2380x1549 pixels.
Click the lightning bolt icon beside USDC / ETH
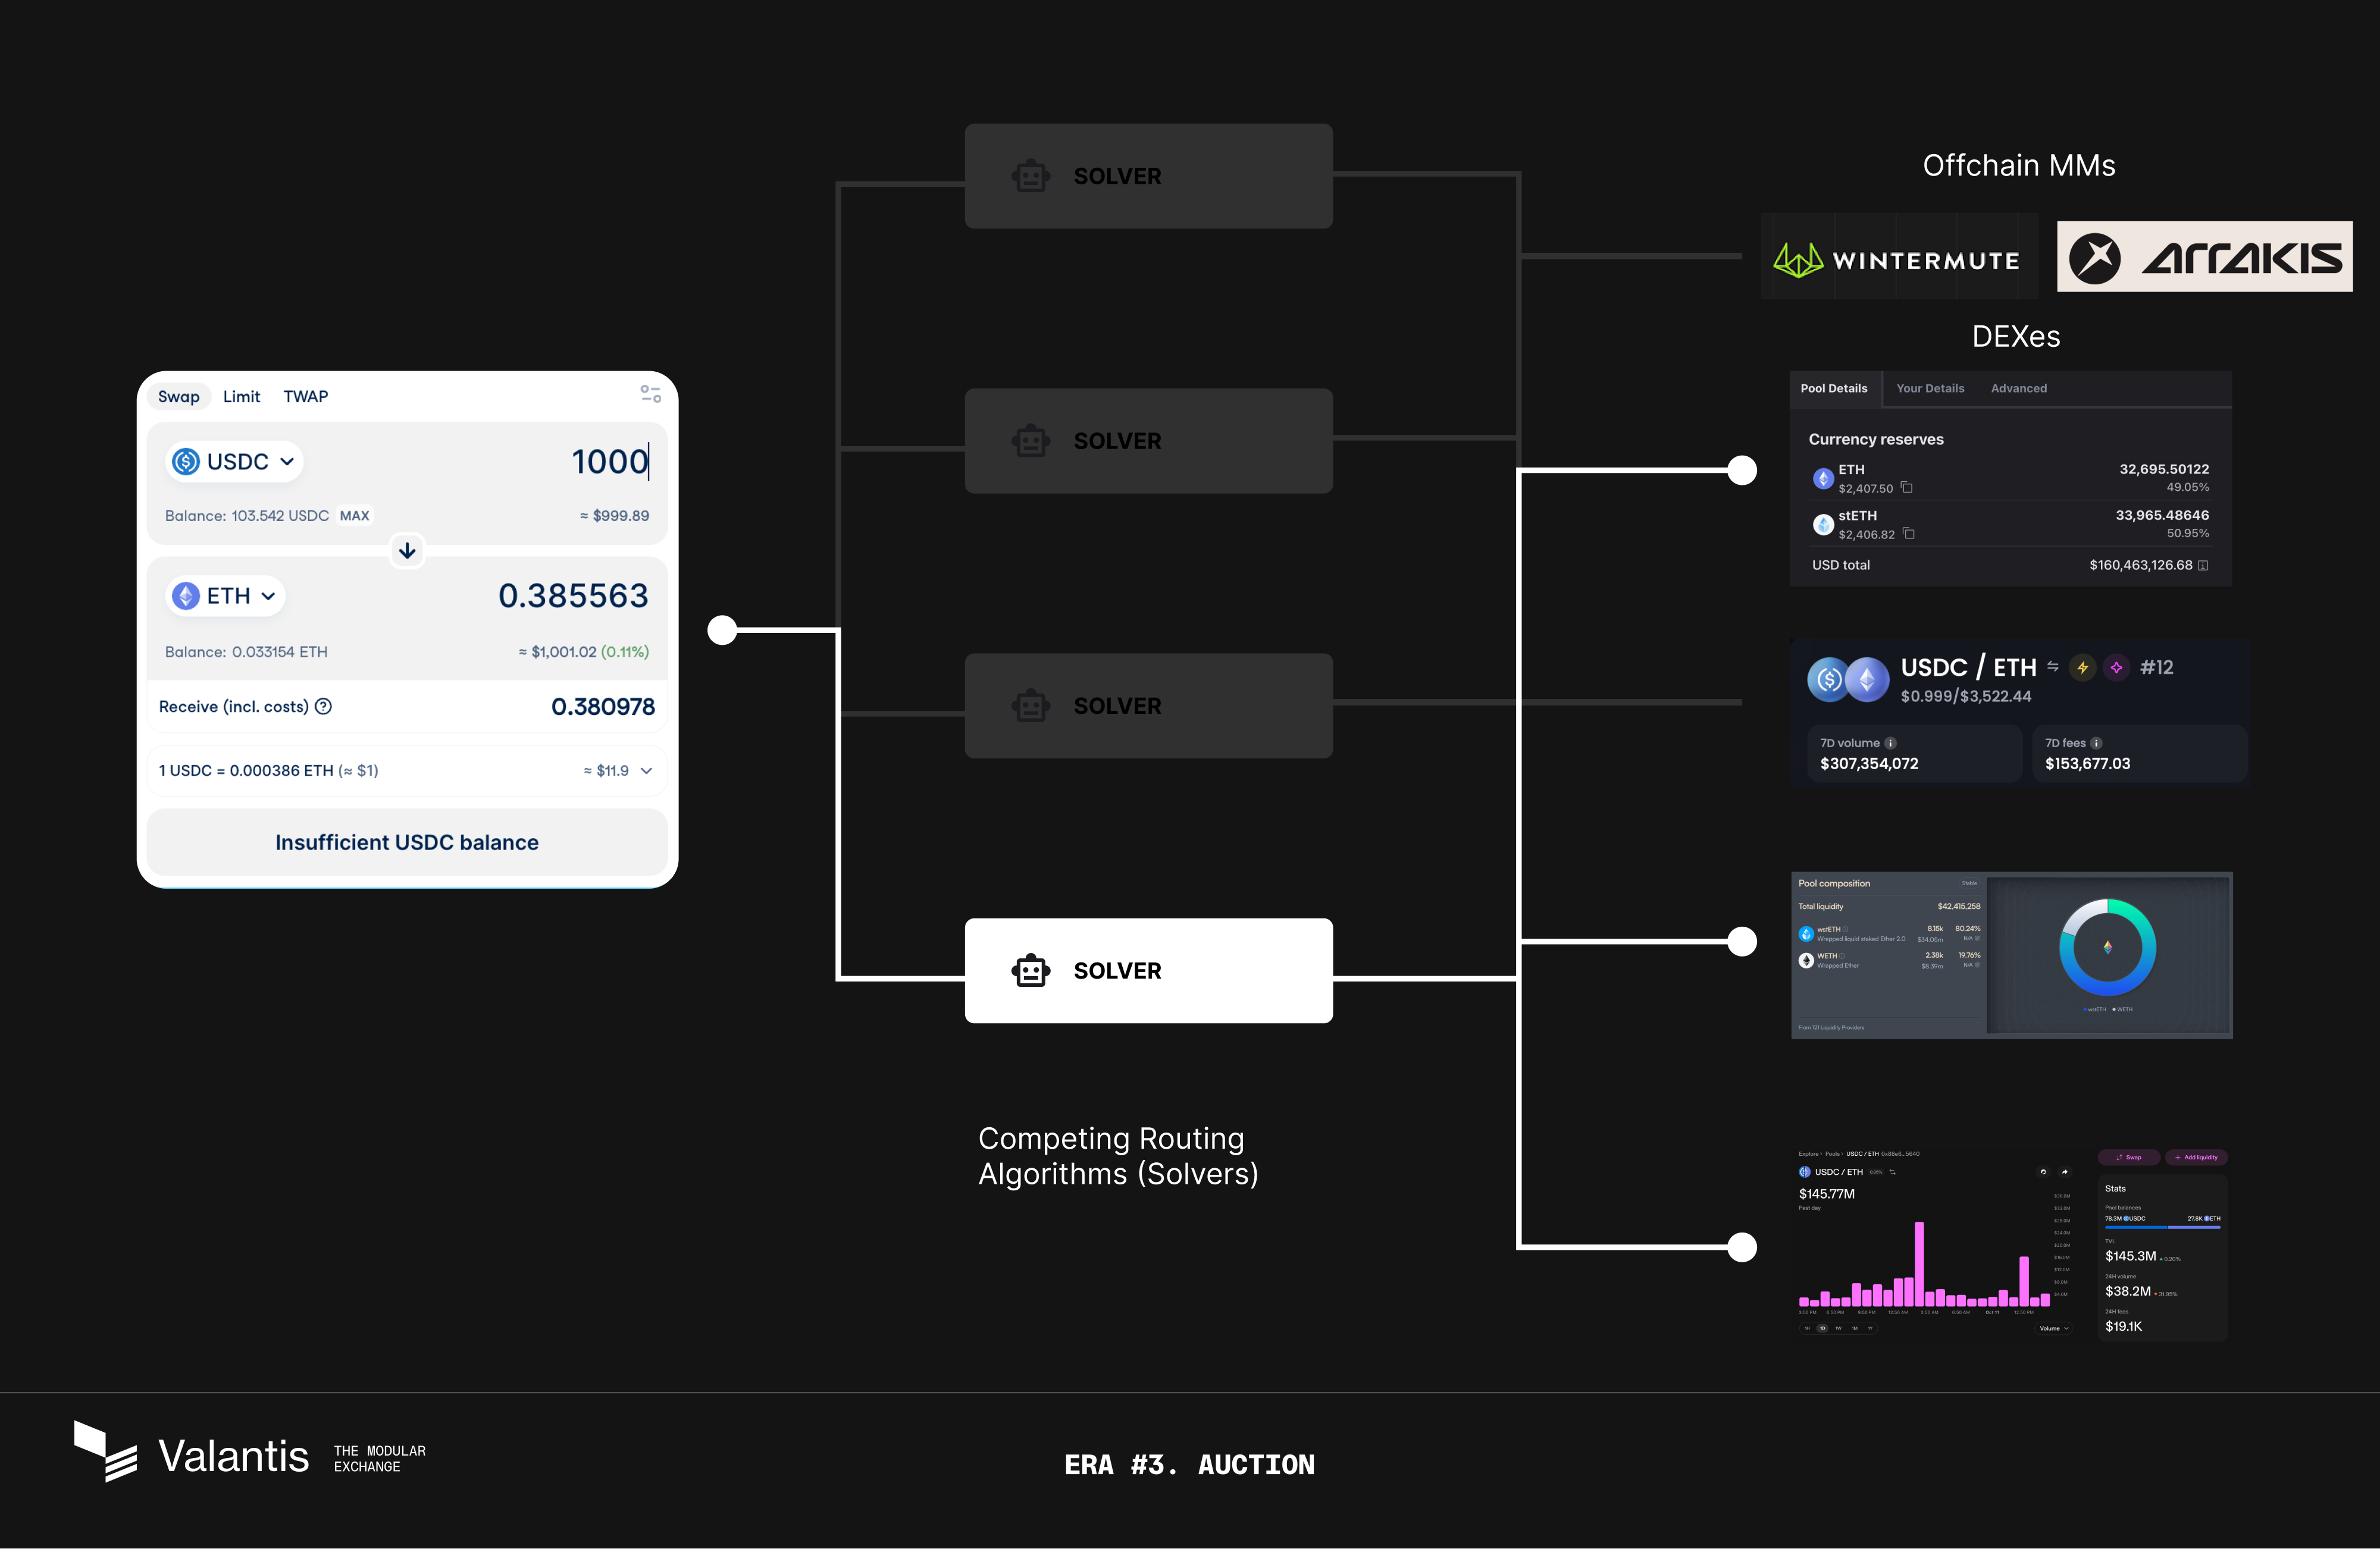tap(2084, 667)
